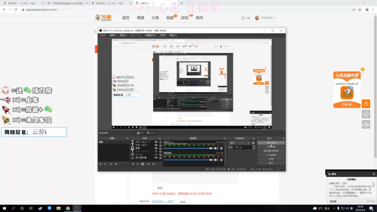Add a new source with plus icon
377x212 pixels.
[x=133, y=164]
